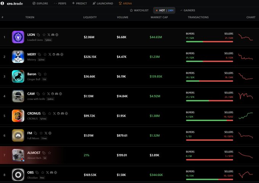Switch to the Watchlist tab
The image size is (259, 183).
point(139,10)
